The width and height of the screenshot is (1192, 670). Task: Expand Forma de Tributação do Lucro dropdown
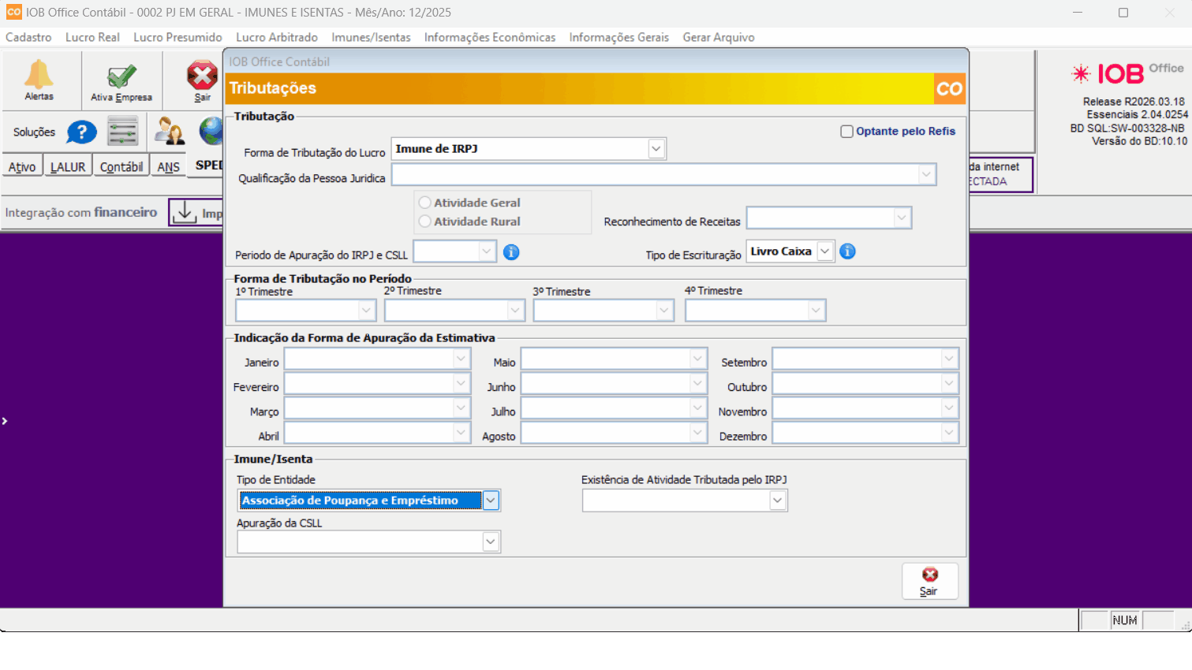tap(656, 149)
